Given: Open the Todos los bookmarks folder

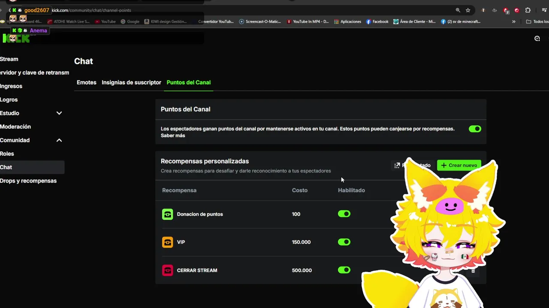Looking at the screenshot, I should click(x=537, y=21).
